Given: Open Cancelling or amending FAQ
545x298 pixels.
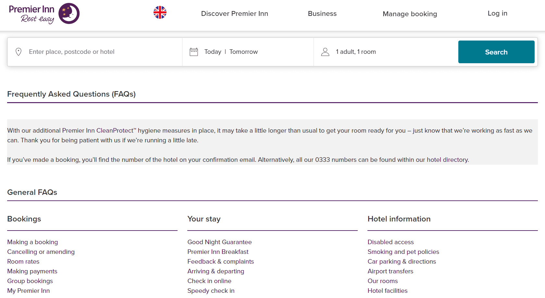Looking at the screenshot, I should [41, 252].
